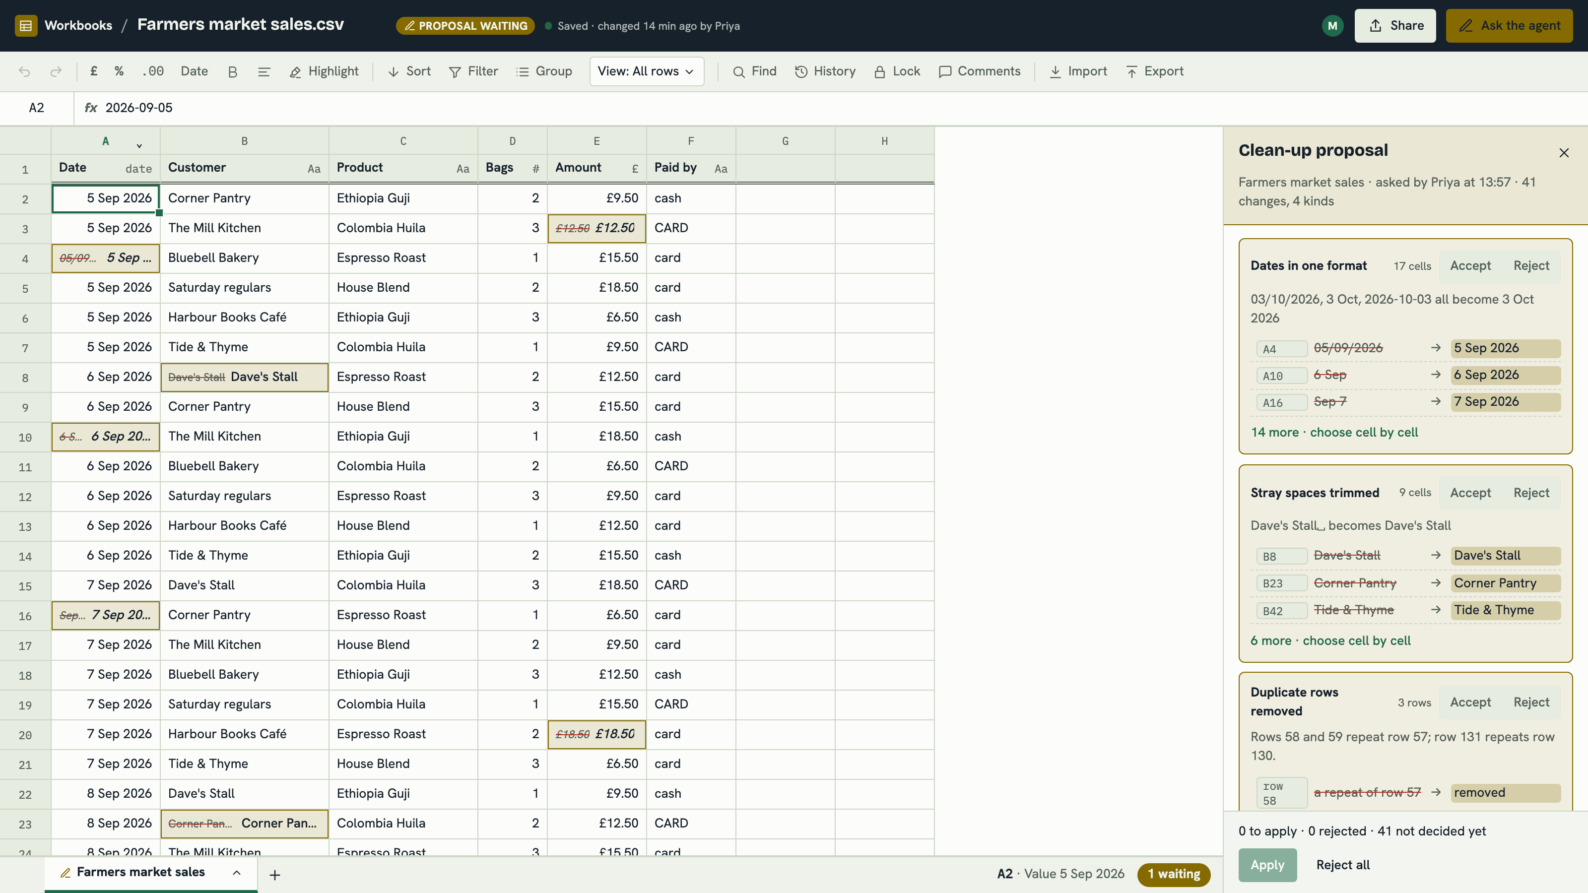Image resolution: width=1588 pixels, height=893 pixels.
Task: Expand the Farmers market sales sheet menu
Action: 237,873
